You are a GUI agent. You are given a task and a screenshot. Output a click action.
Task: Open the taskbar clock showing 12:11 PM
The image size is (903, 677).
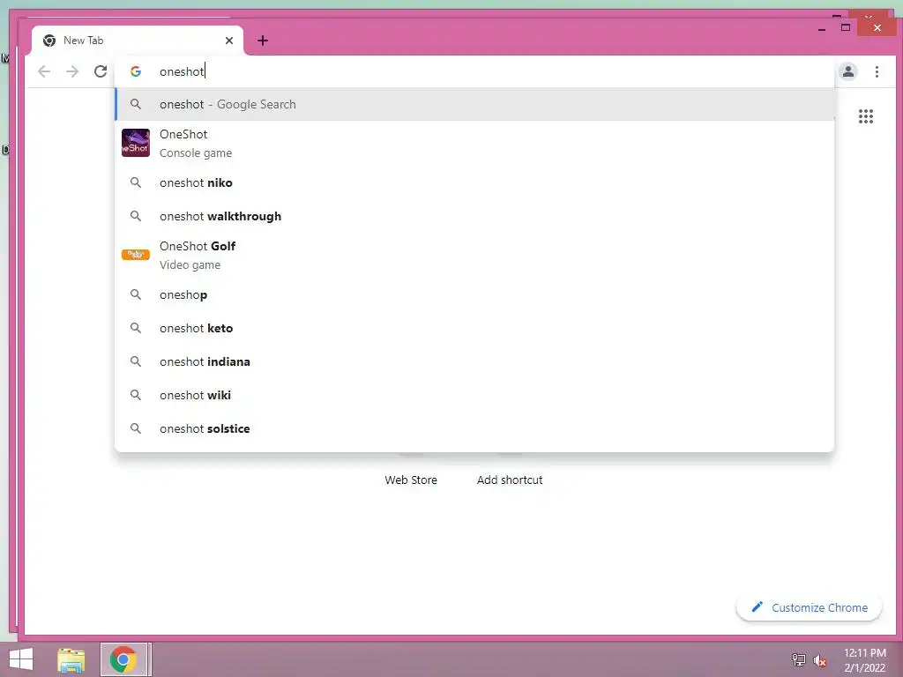coord(864,660)
